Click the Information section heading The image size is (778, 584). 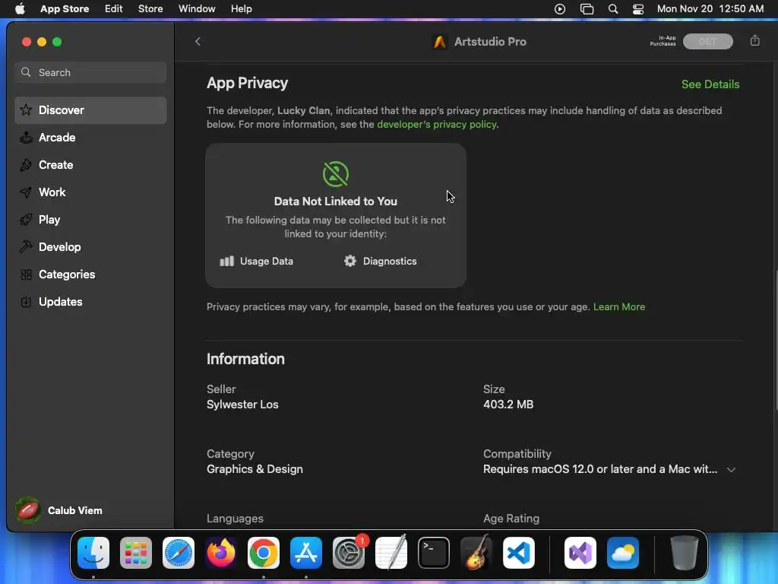pos(245,359)
